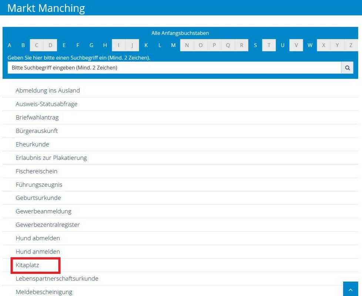Select 'Alle Anfangsbuchstaben' filter
Screen dimensions: 362x296
[x=180, y=33]
